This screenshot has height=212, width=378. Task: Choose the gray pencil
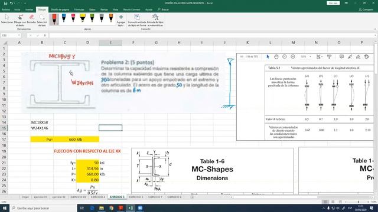(x=102, y=18)
